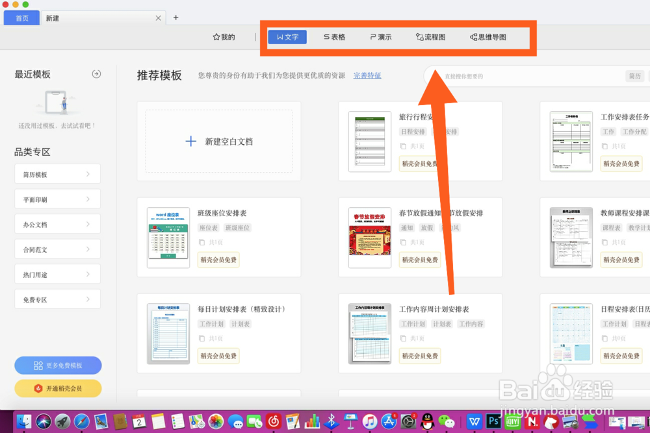Open the 春节放假通知 template thumbnail
Image resolution: width=650 pixels, height=433 pixels.
pyautogui.click(x=370, y=238)
